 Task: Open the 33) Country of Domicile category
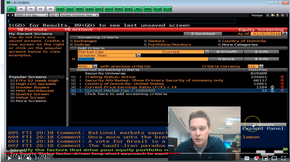point(242,41)
